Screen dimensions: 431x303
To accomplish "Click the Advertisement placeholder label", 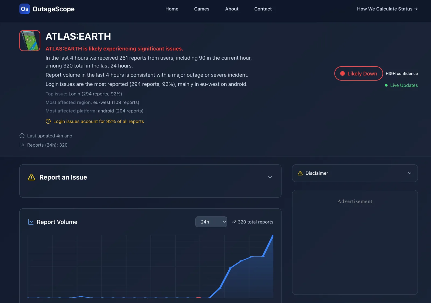I will coord(355,201).
